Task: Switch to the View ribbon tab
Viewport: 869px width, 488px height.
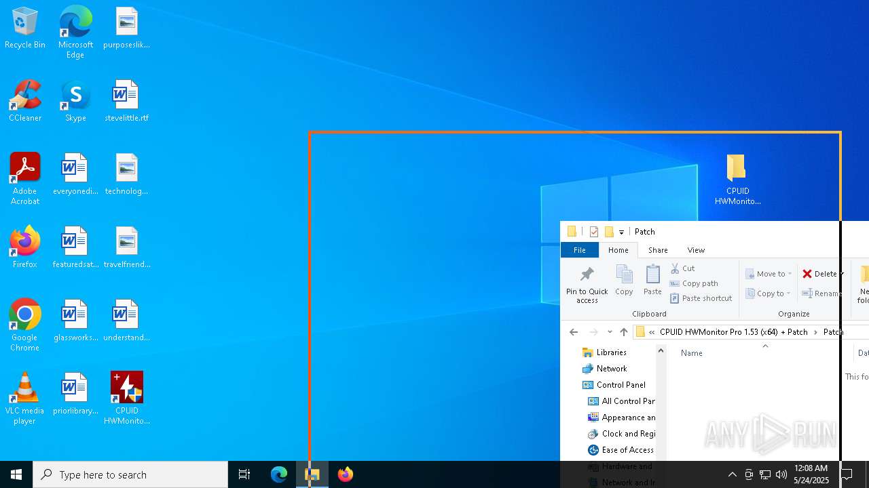Action: pyautogui.click(x=696, y=250)
